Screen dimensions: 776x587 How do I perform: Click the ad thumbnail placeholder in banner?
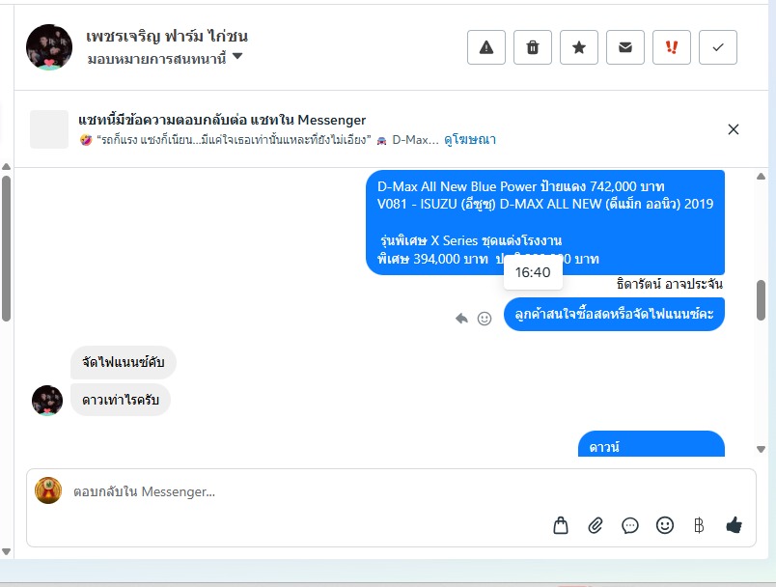coord(49,129)
